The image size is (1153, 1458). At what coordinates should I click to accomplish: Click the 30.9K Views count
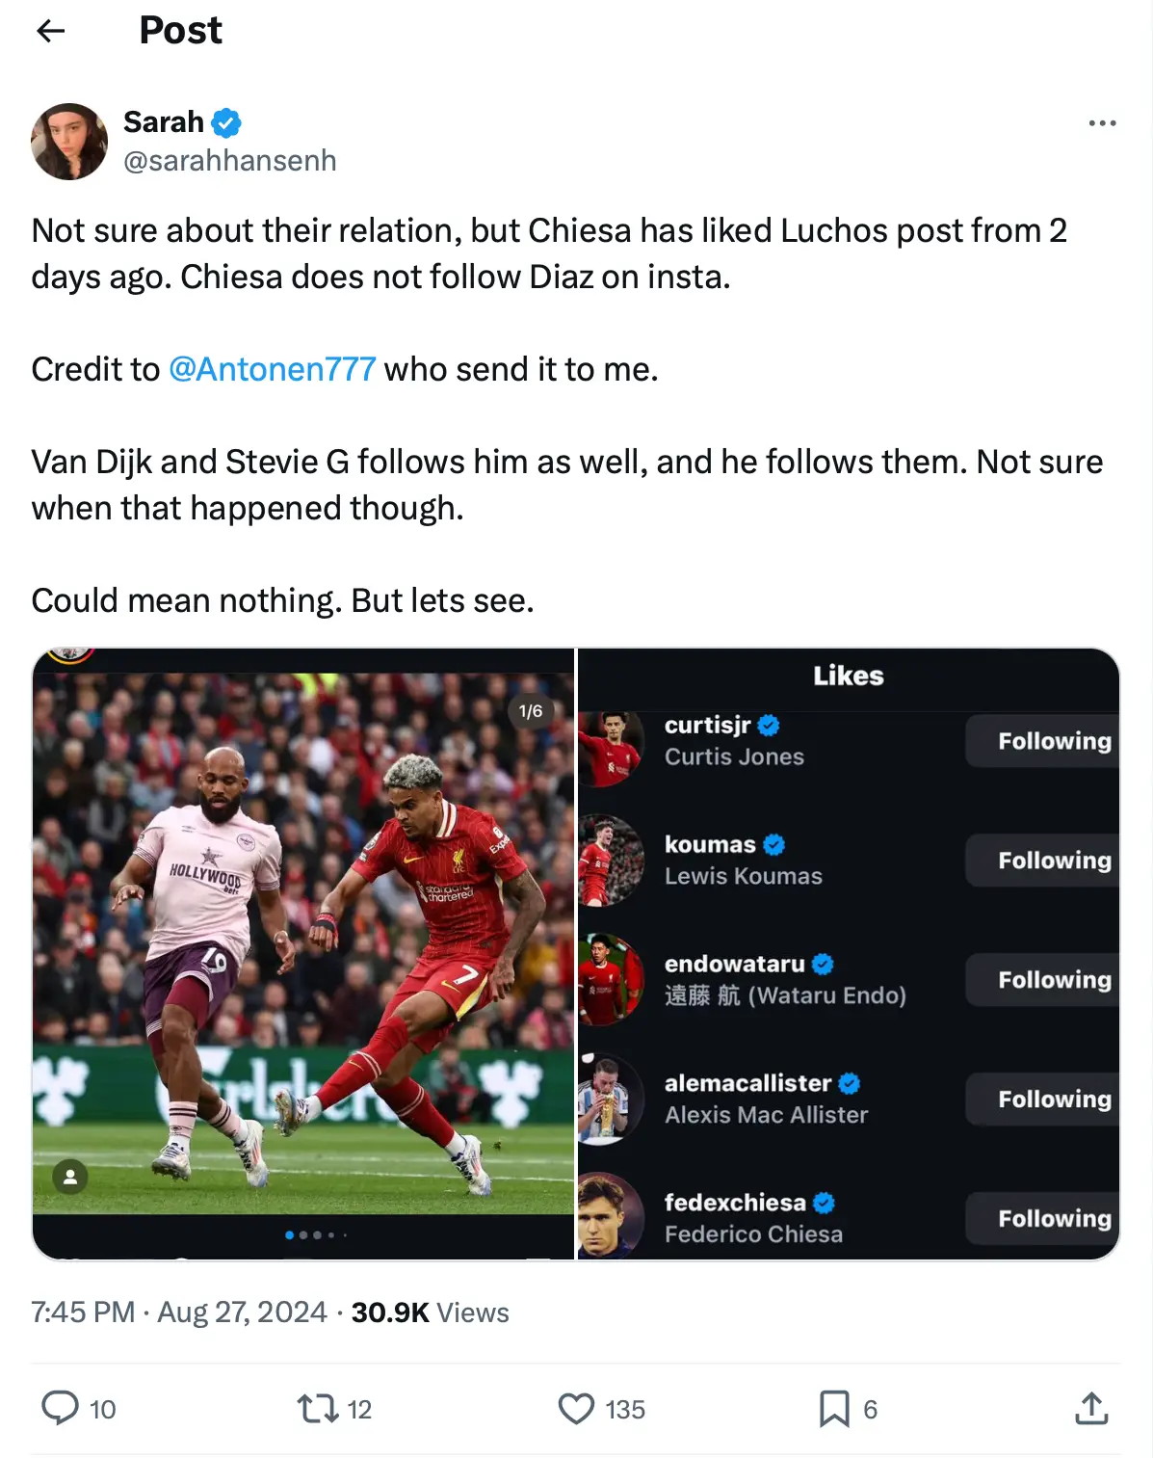click(x=430, y=1312)
